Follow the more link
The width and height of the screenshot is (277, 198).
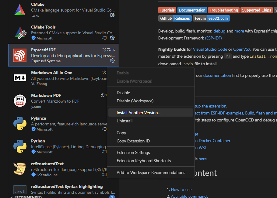[239, 31]
